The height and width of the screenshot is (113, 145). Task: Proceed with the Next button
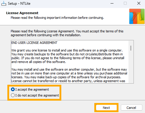click(x=106, y=108)
